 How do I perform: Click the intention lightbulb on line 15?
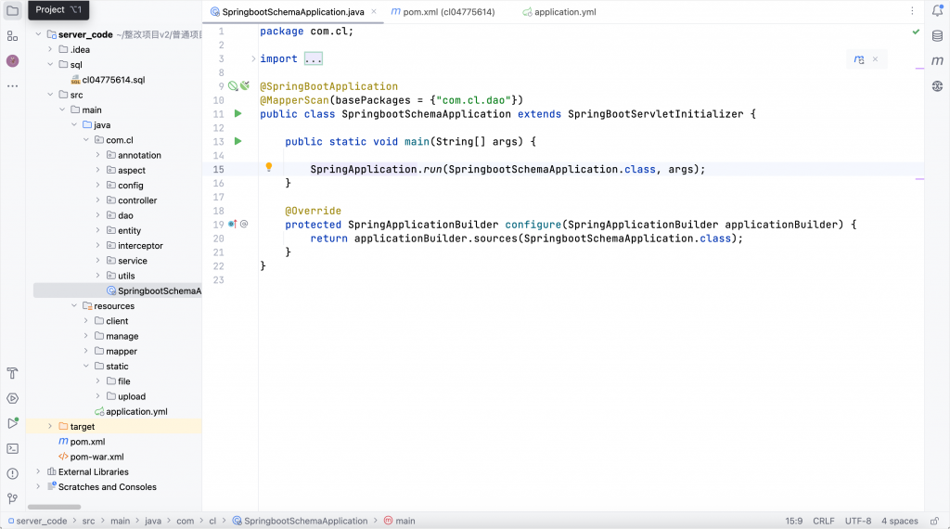[x=269, y=168]
